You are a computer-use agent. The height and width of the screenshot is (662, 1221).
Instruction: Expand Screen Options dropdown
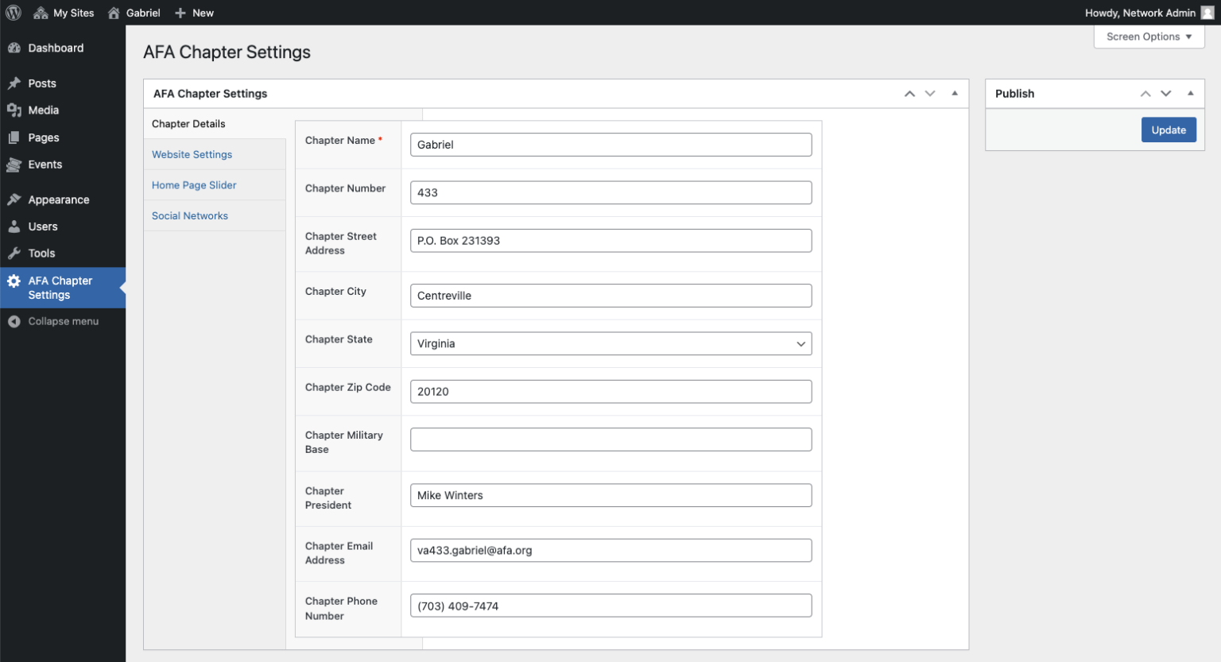(x=1149, y=37)
